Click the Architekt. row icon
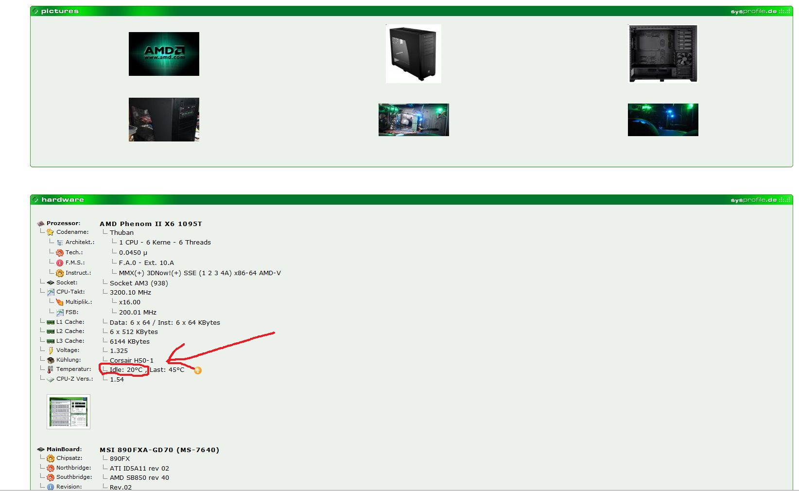This screenshot has height=491, width=799. [60, 243]
